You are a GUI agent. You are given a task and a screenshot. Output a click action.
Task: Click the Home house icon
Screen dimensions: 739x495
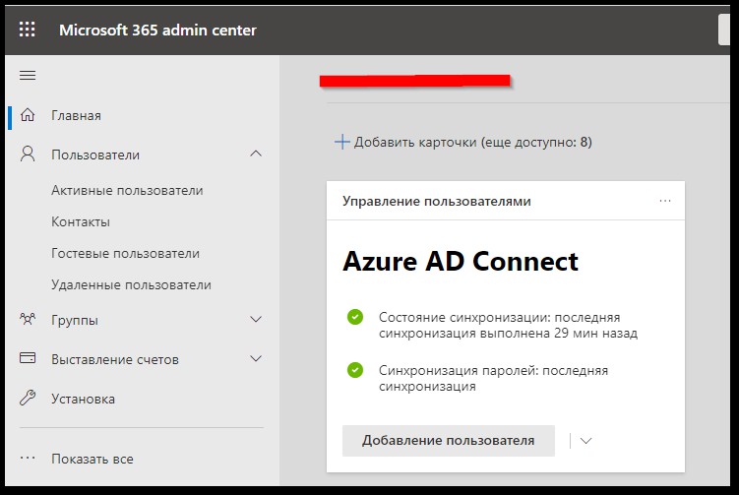[x=29, y=115]
